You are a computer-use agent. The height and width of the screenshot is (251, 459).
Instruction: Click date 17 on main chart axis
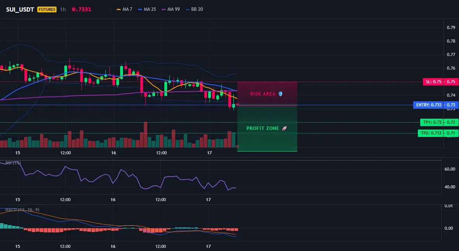click(209, 153)
